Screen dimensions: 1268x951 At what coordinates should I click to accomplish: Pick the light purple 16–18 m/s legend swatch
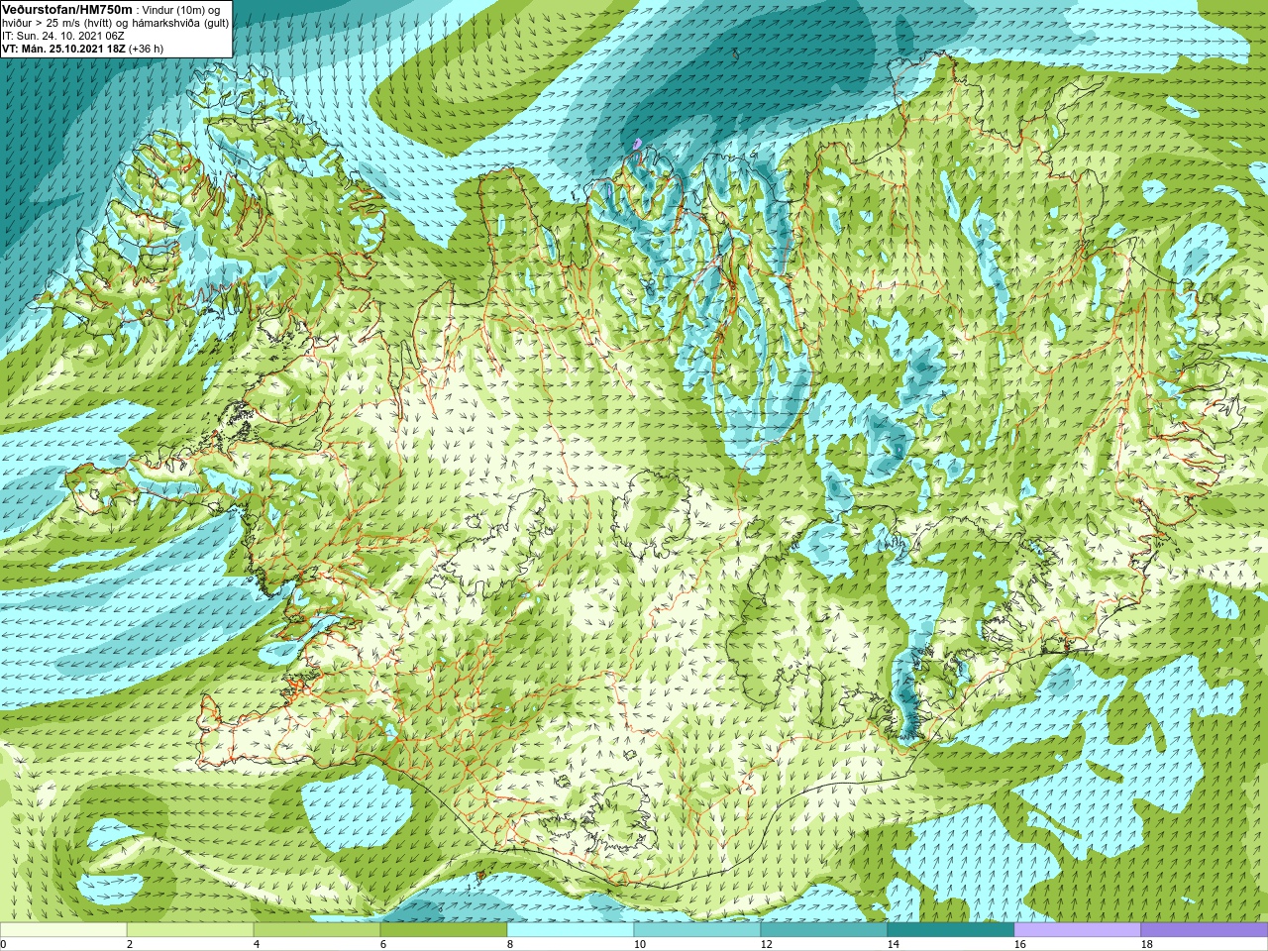point(1078,930)
